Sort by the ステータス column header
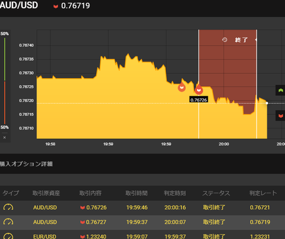The image size is (285, 239). (x=216, y=193)
